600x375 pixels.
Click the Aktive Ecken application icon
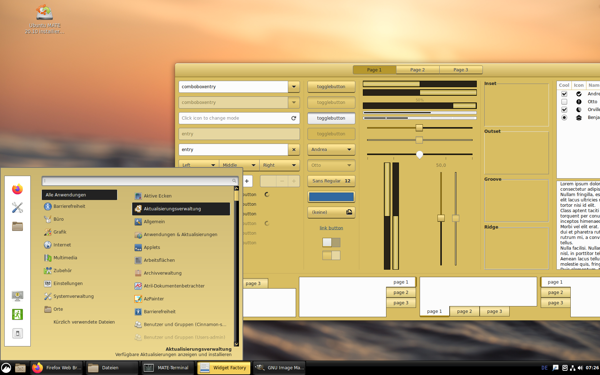(138, 196)
